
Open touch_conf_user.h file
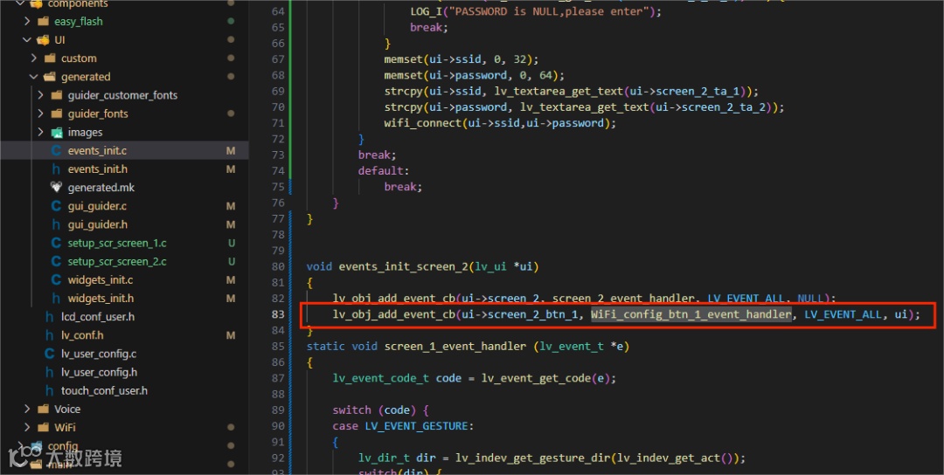pos(104,391)
